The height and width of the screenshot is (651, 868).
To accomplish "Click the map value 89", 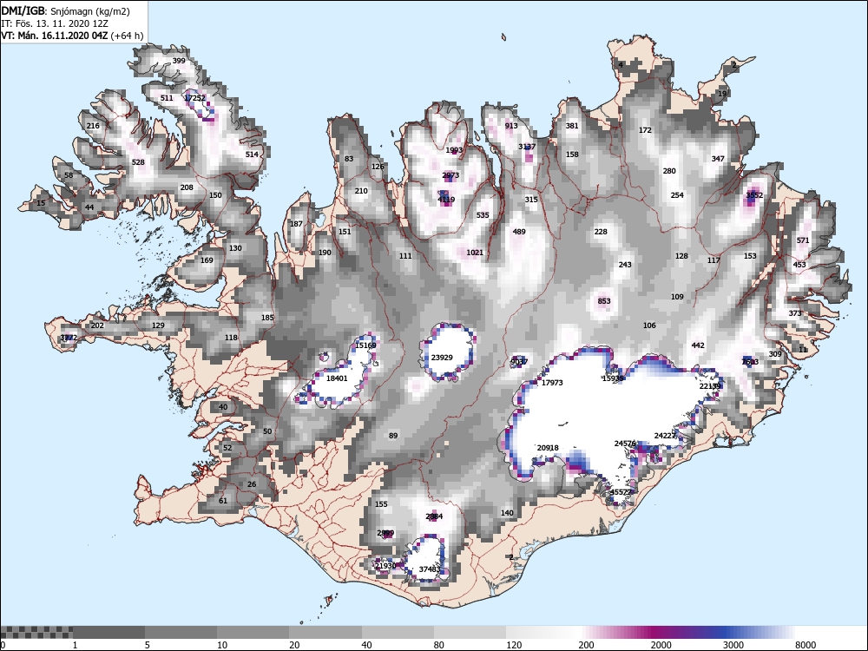I will coord(393,436).
